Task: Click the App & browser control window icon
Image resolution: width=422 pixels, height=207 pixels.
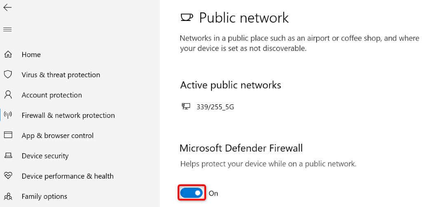Action: (8, 135)
